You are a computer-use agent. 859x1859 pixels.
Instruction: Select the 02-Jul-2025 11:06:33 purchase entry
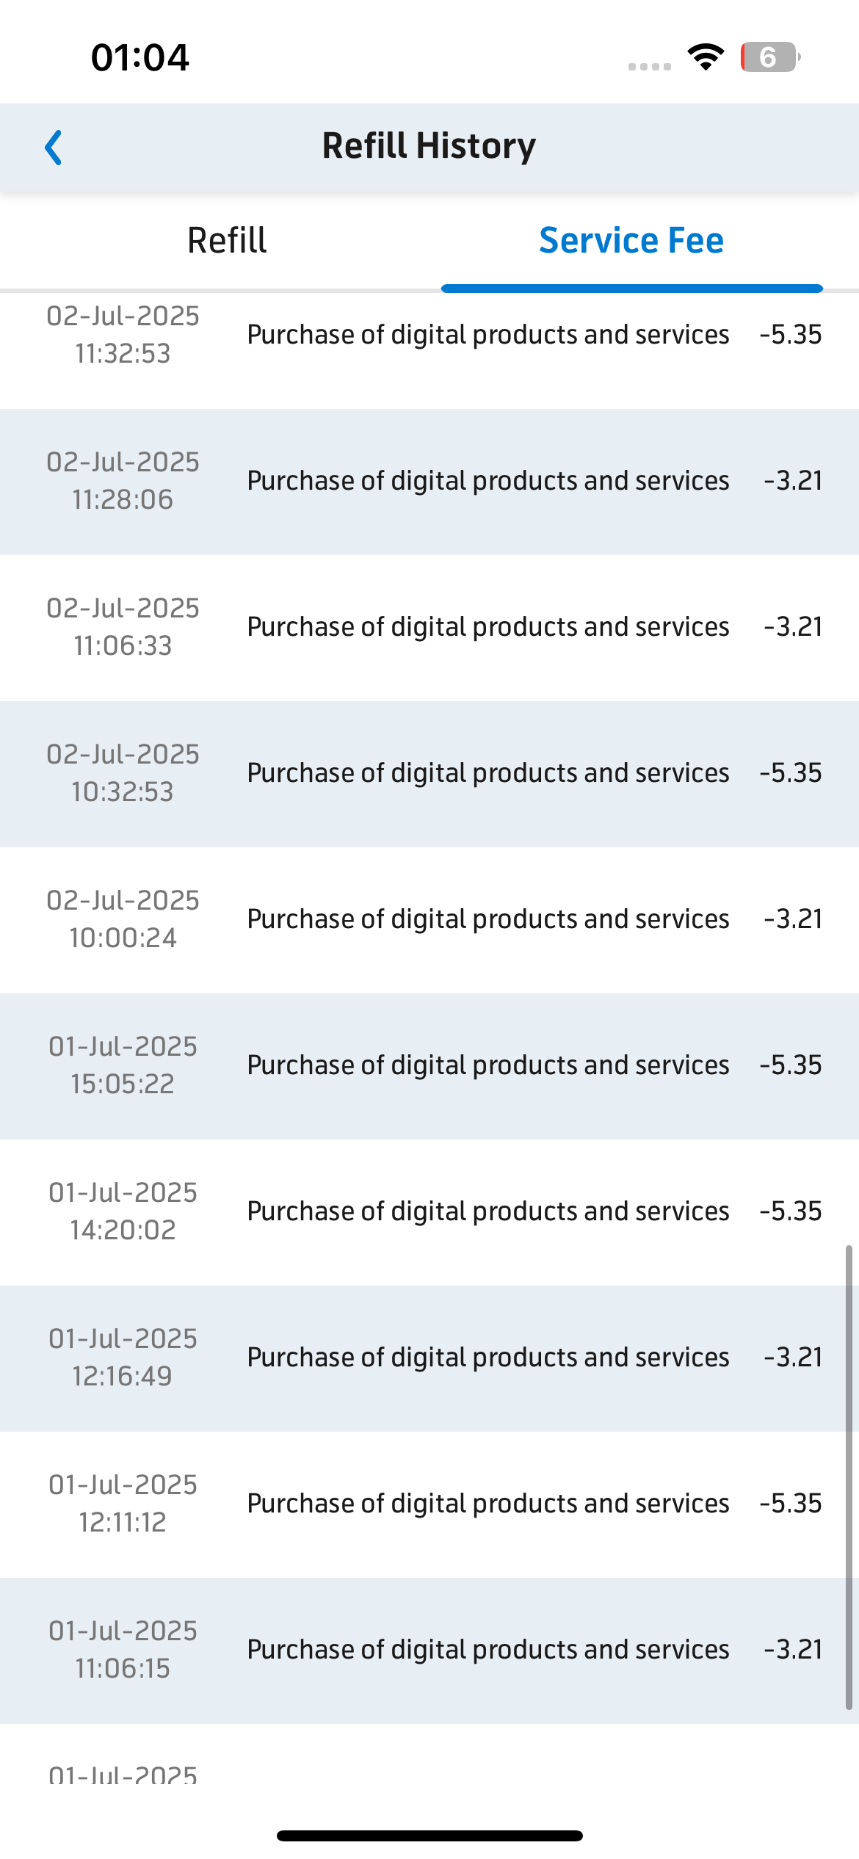[429, 628]
